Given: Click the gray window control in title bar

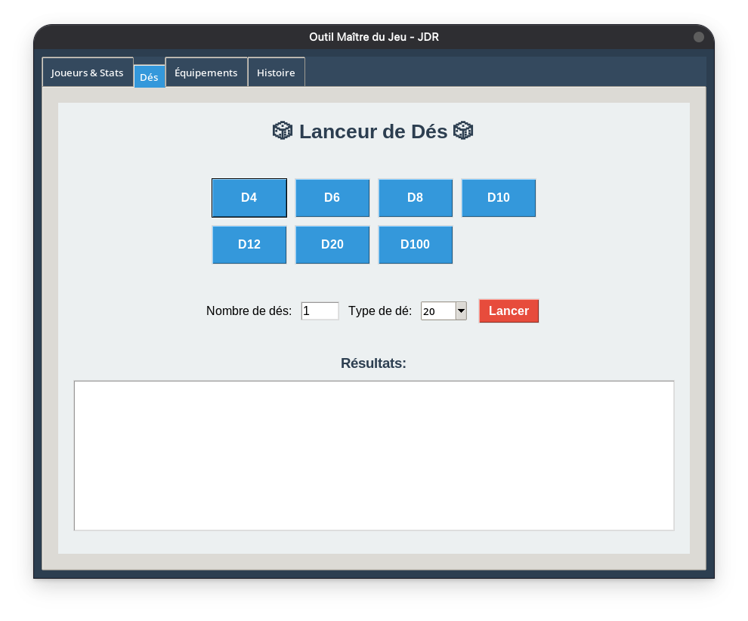Looking at the screenshot, I should [x=699, y=37].
